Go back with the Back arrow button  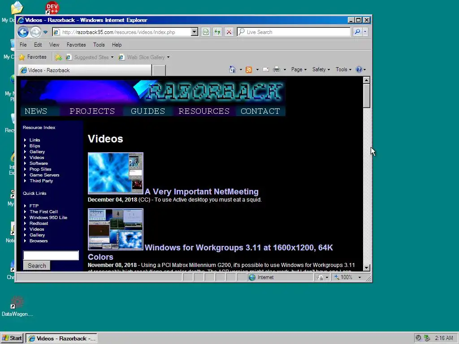(x=23, y=32)
